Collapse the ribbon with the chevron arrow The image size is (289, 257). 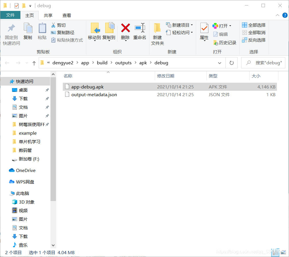coord(277,15)
